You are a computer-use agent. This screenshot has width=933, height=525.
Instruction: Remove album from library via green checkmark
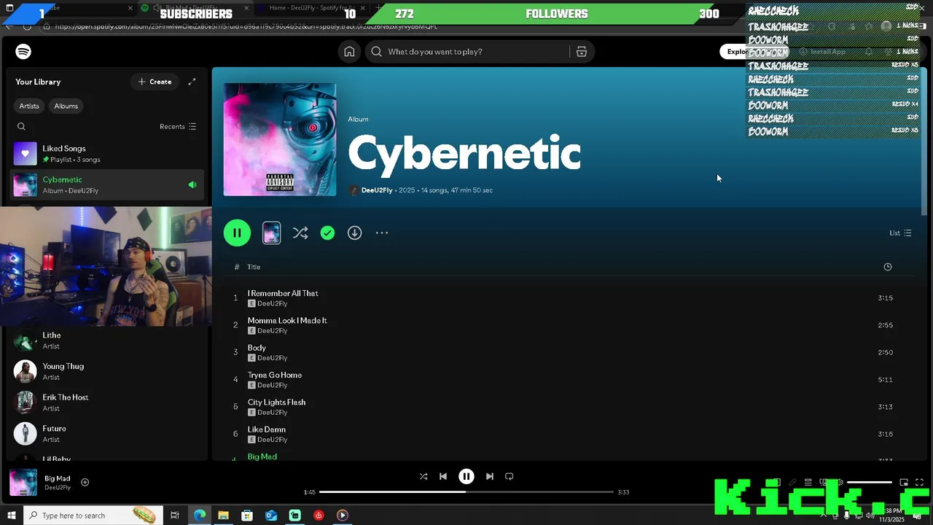click(327, 233)
